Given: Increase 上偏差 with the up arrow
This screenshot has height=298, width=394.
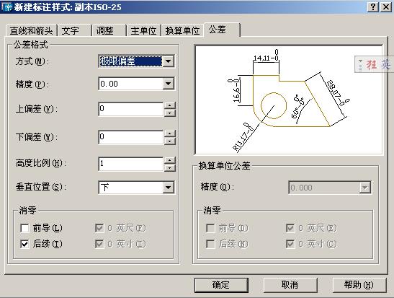Looking at the screenshot, I should pos(170,106).
